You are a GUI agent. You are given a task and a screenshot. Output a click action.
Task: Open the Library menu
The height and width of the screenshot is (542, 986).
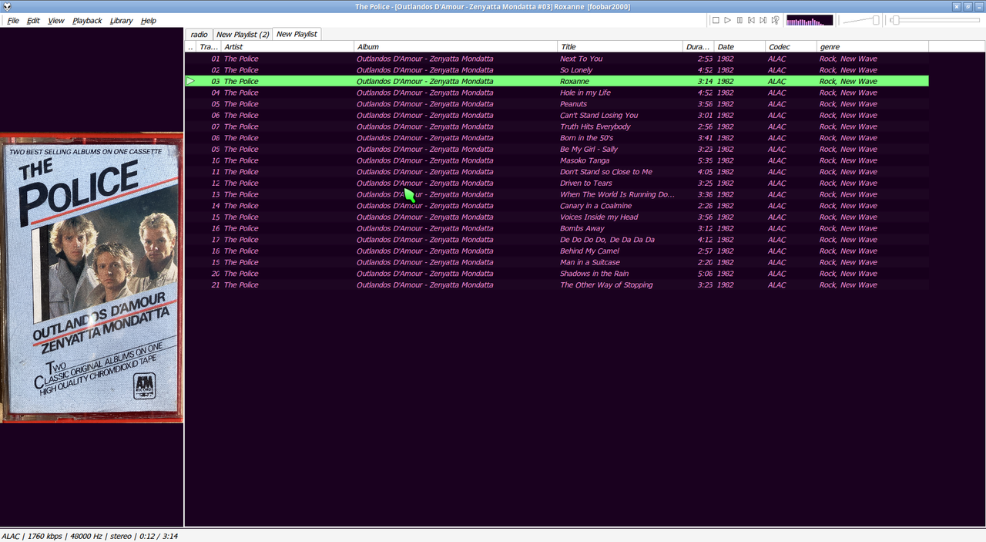(121, 21)
